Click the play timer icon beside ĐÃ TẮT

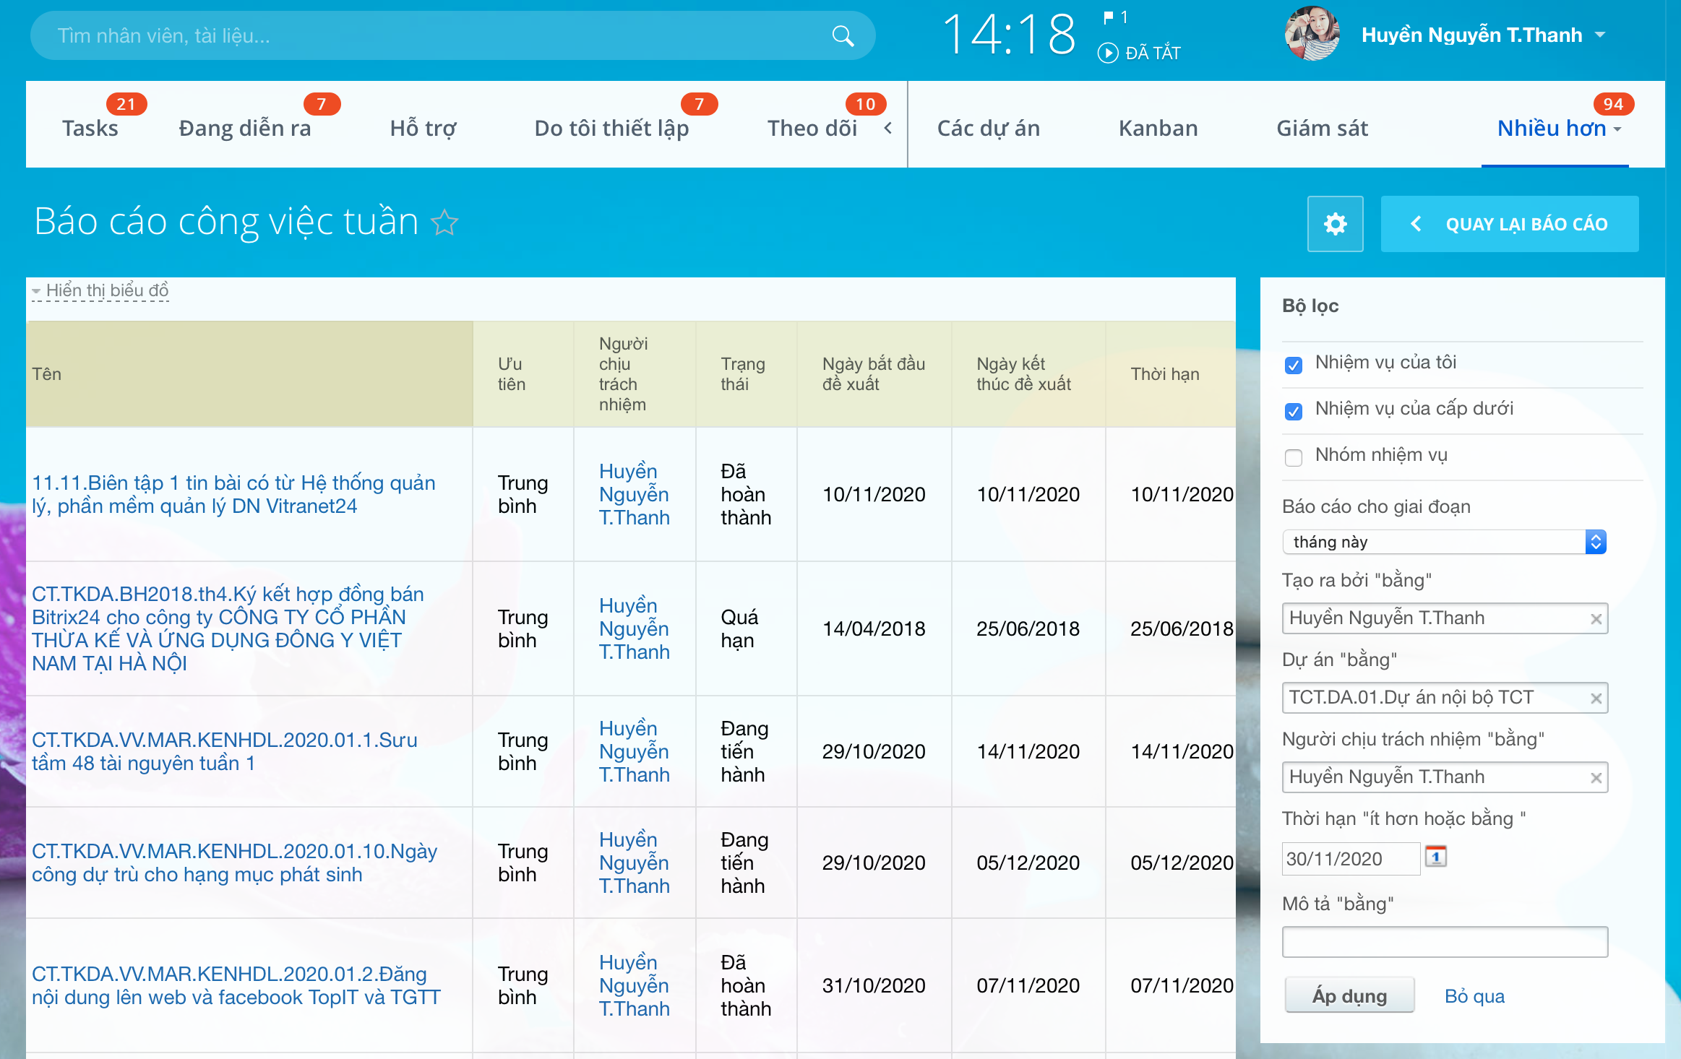coord(1107,53)
